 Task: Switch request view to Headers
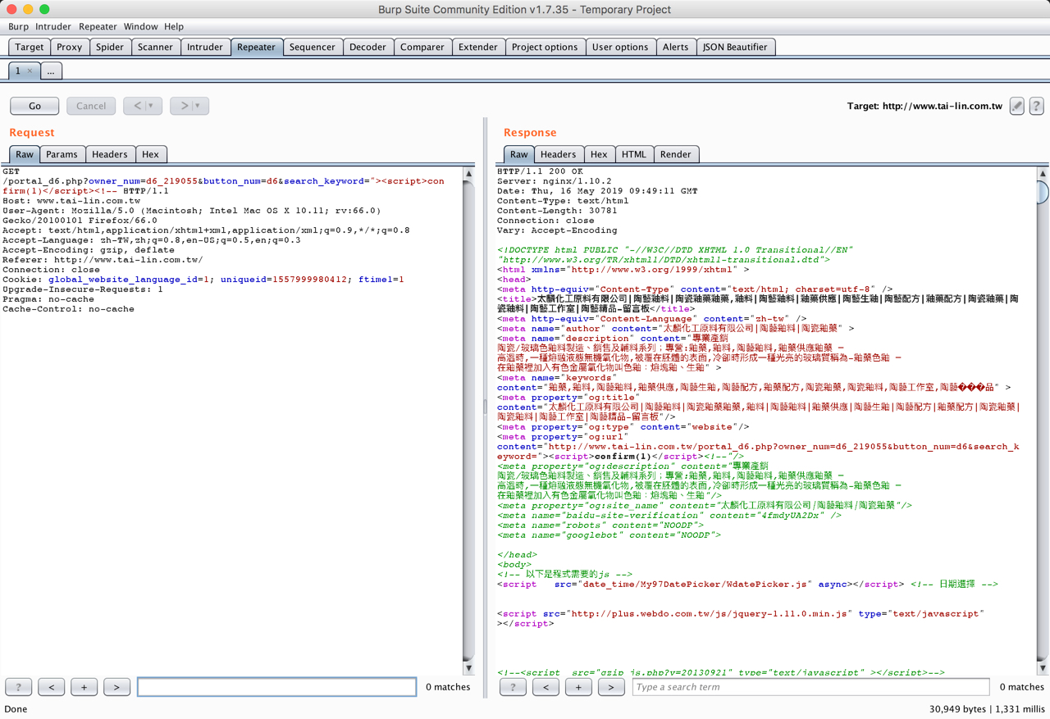(110, 154)
